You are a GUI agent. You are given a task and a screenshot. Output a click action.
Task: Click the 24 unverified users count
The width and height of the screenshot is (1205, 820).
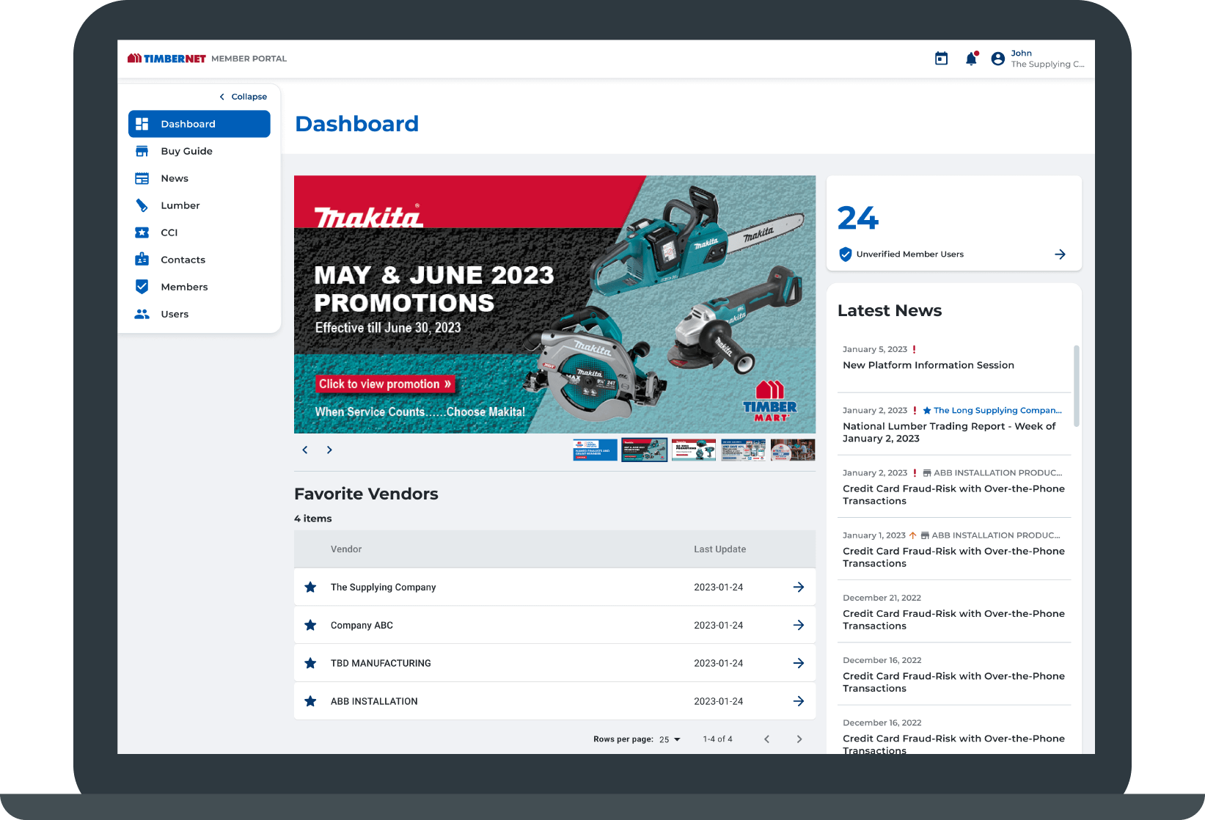pyautogui.click(x=858, y=218)
